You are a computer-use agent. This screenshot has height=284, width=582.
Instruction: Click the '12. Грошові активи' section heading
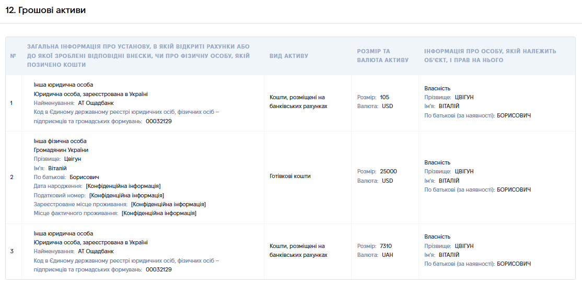point(45,10)
